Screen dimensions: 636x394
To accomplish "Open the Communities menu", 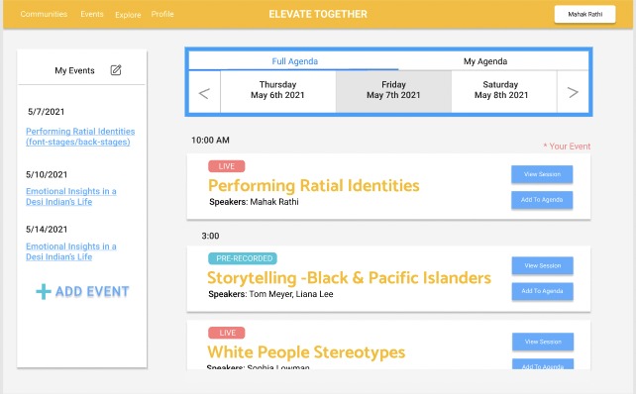I will 44,14.
